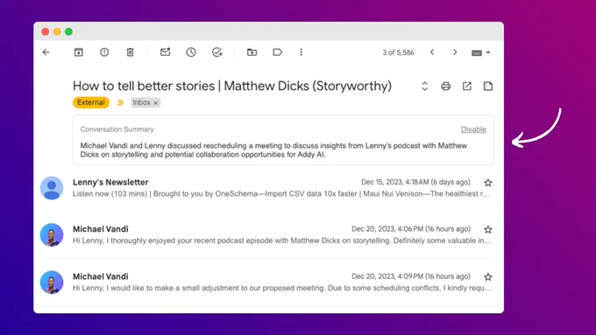Disable the Conversation Summary
596x335 pixels.
pos(473,129)
